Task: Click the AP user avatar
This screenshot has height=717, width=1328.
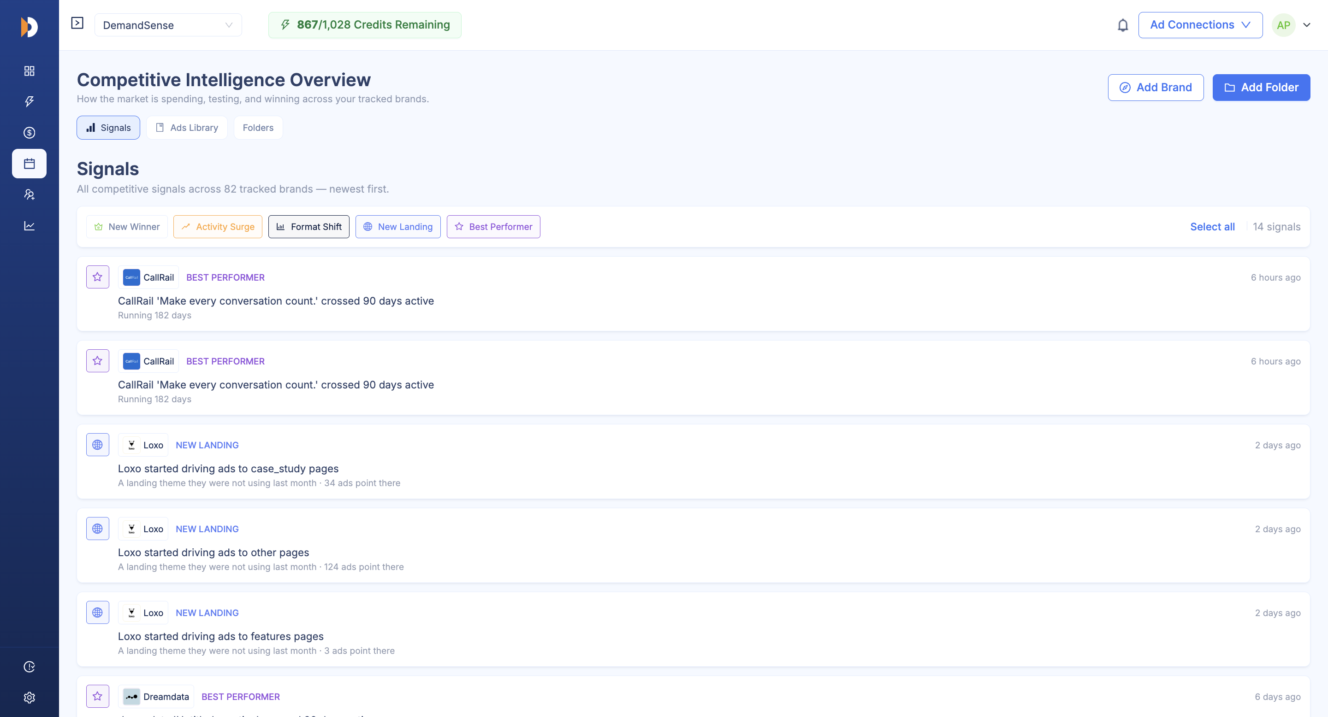Action: tap(1283, 25)
